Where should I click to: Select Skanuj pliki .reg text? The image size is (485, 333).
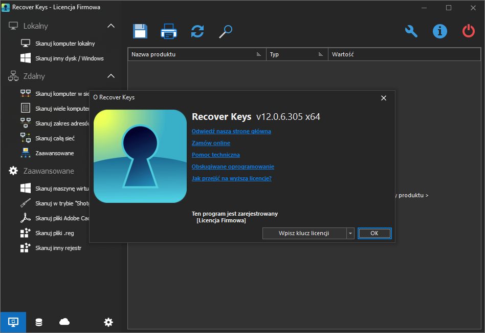[x=55, y=233]
